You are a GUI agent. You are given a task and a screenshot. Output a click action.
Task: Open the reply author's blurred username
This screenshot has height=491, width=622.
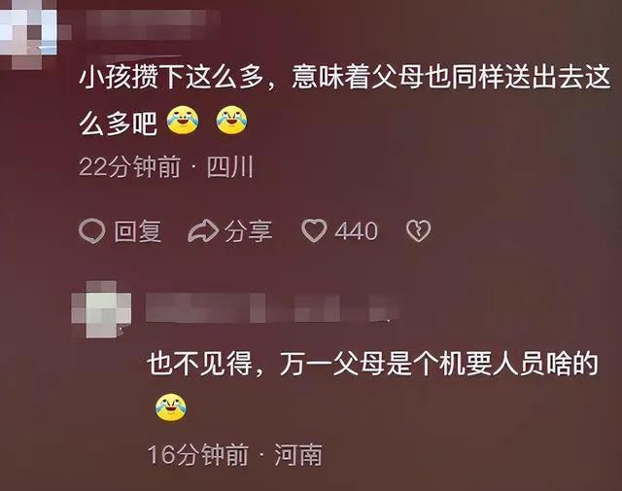(272, 307)
